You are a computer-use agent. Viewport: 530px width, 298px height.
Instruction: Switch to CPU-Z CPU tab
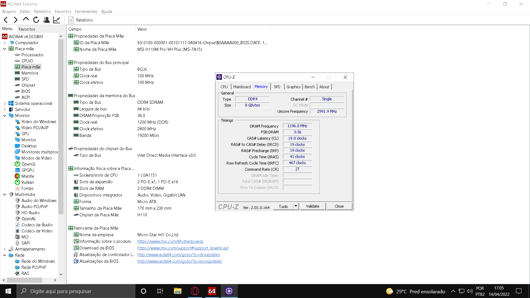tap(224, 87)
